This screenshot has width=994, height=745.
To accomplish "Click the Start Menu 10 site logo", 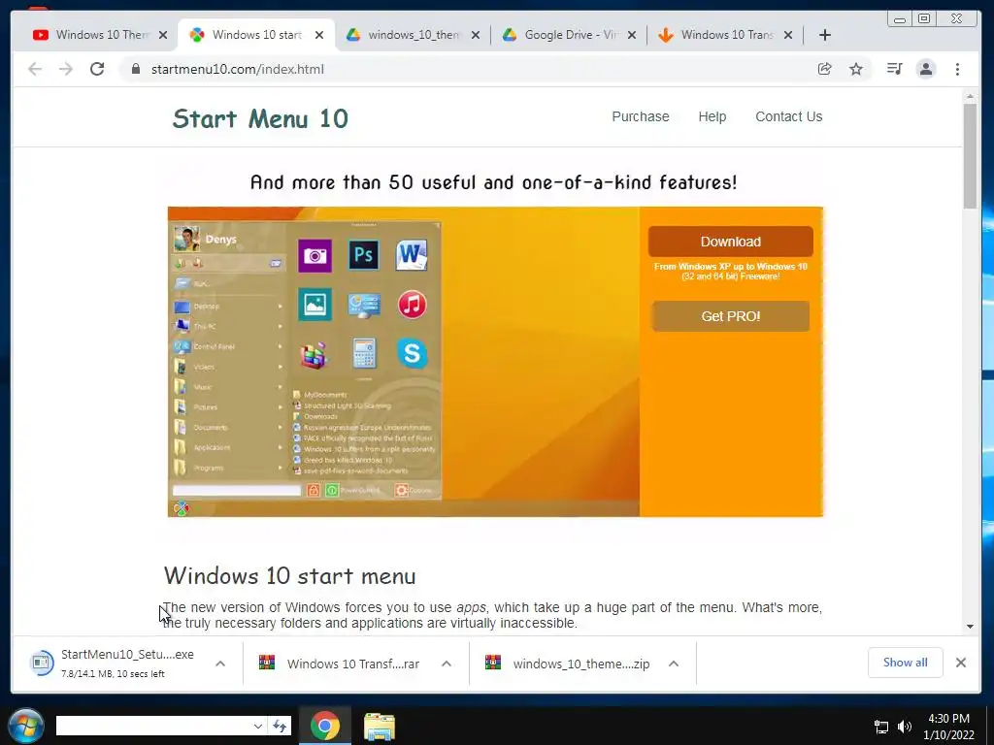I will (x=260, y=118).
